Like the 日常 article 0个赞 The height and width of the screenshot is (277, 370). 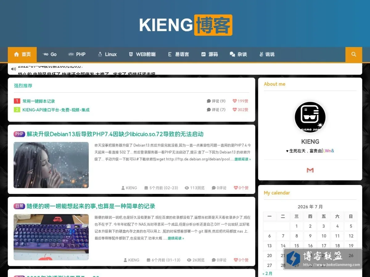click(241, 260)
